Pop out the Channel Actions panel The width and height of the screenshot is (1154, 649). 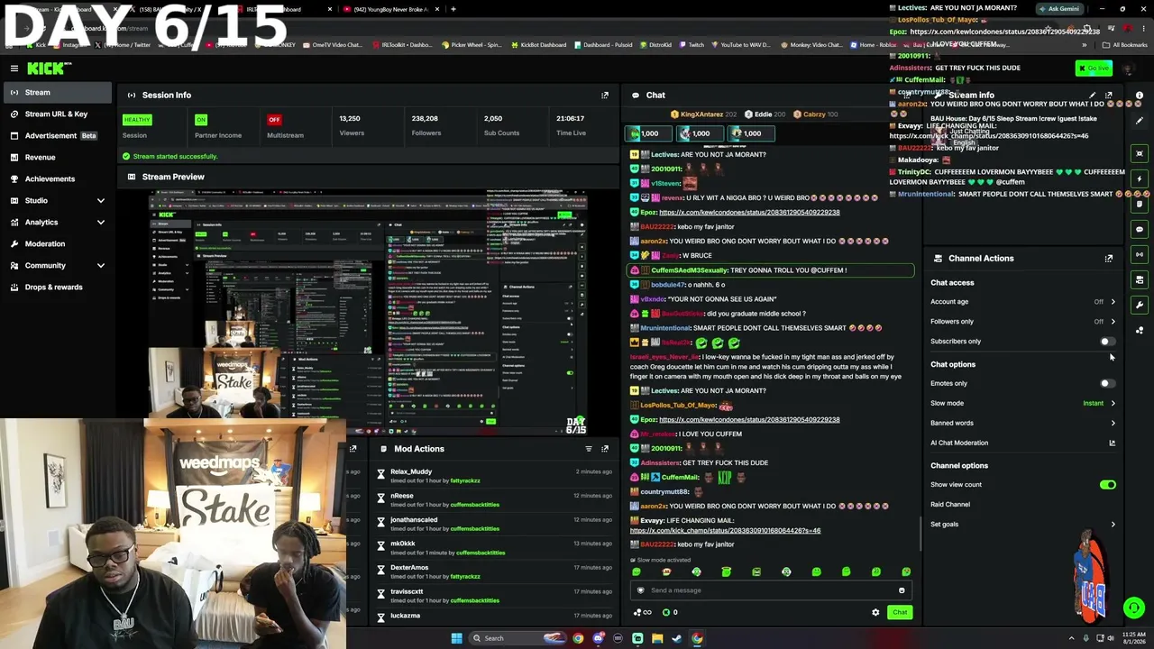[x=1109, y=258]
